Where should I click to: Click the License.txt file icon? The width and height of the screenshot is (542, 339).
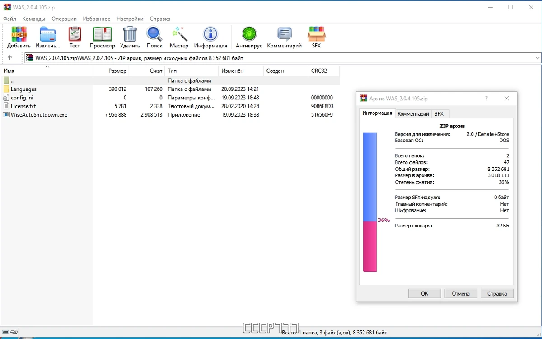point(6,106)
